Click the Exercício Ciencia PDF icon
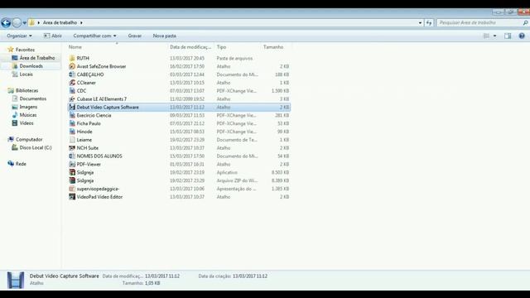Image resolution: width=530 pixels, height=298 pixels. point(72,115)
